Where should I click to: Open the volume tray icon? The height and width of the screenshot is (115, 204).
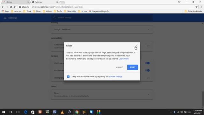pos(182,112)
